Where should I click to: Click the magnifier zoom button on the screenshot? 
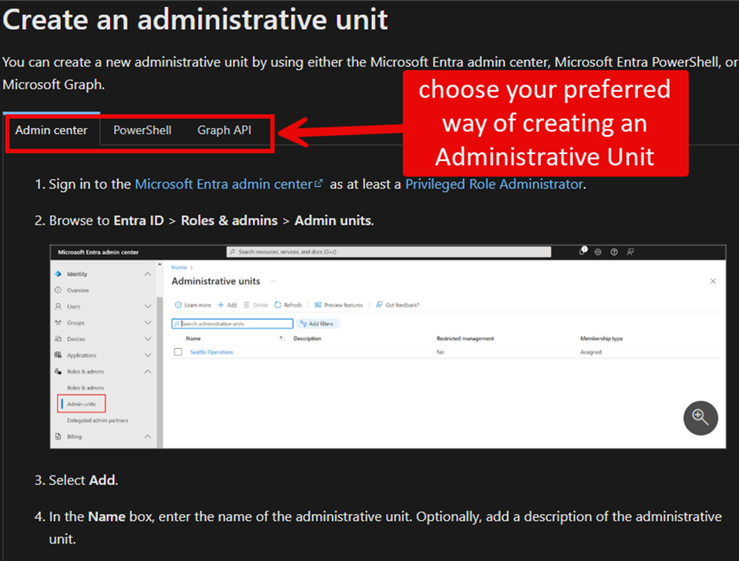(x=700, y=418)
